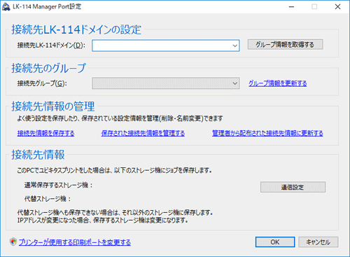Click the プリンターが使用する印刷ポートを変更する link

coord(75,242)
